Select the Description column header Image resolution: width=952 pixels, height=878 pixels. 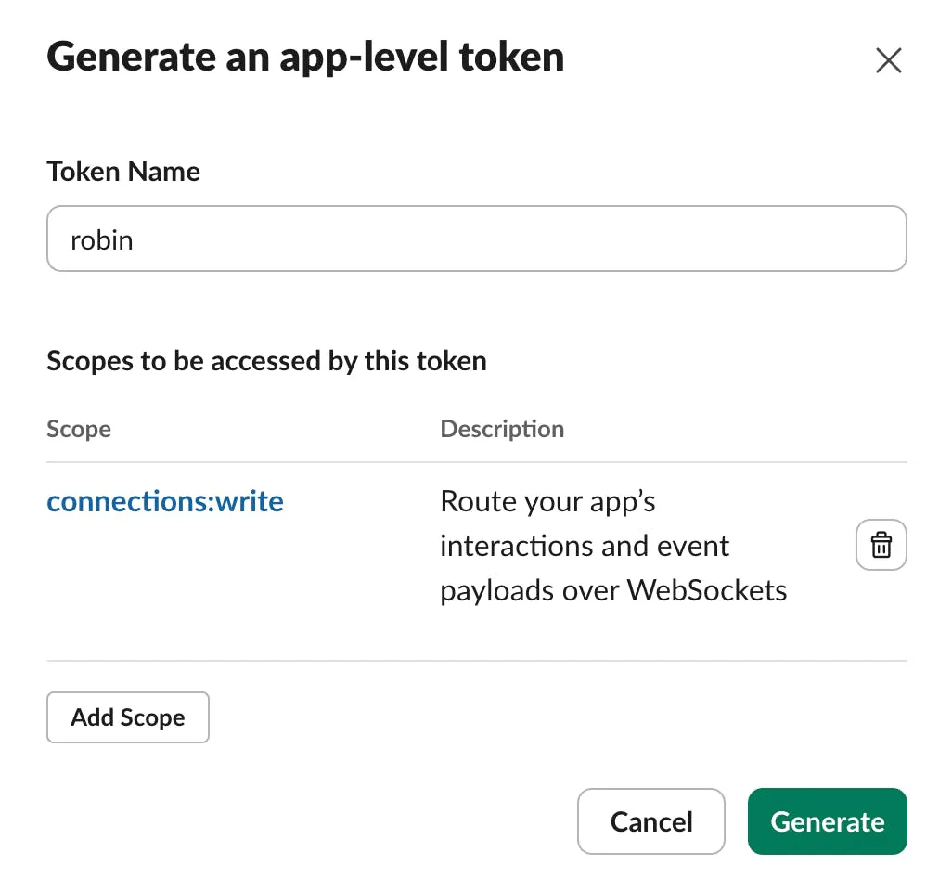502,429
